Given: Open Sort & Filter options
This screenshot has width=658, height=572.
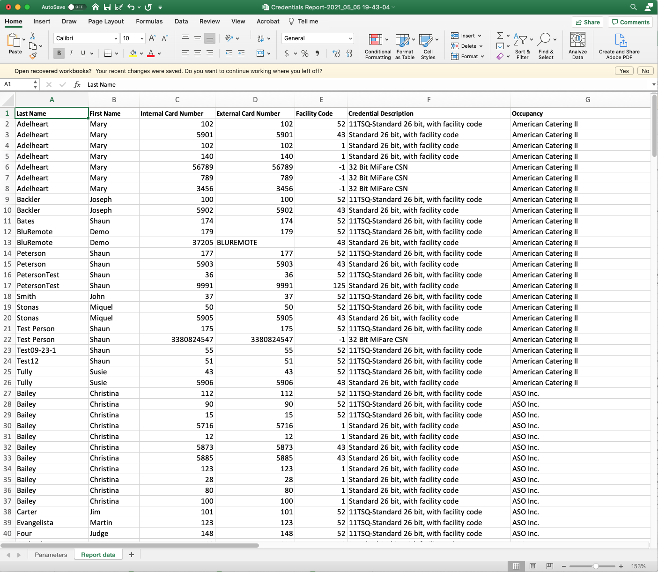Looking at the screenshot, I should click(x=522, y=46).
